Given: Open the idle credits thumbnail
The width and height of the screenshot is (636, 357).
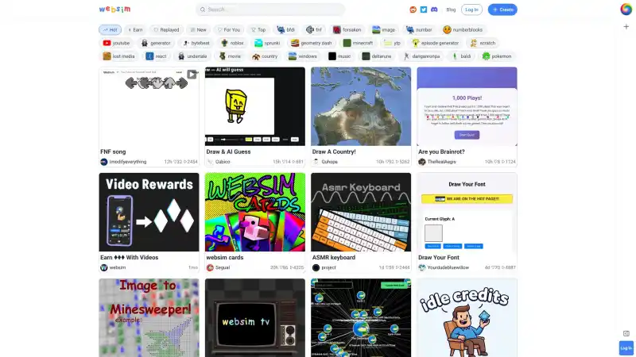Looking at the screenshot, I should [x=467, y=318].
